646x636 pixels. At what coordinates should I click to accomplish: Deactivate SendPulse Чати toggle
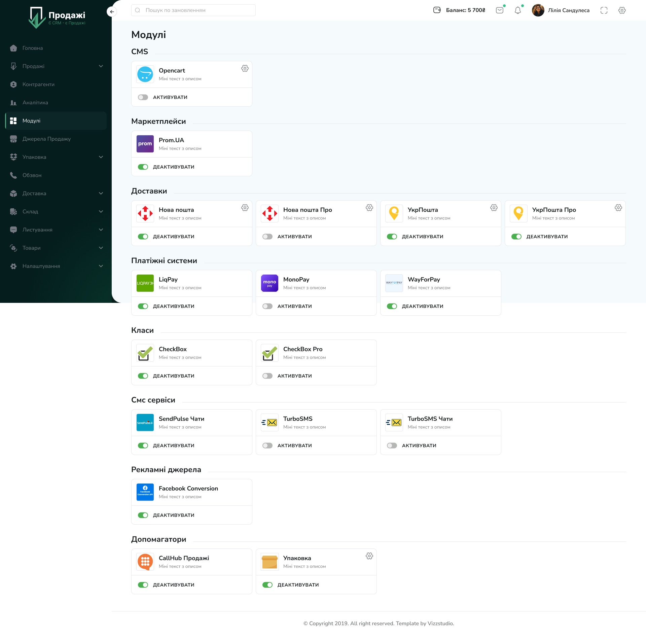click(143, 446)
